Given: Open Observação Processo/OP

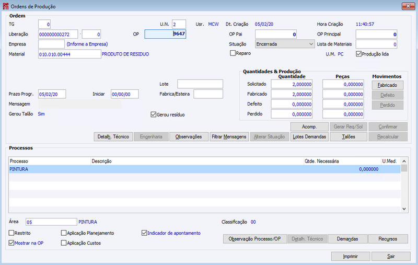Looking at the screenshot, I should [254, 239].
